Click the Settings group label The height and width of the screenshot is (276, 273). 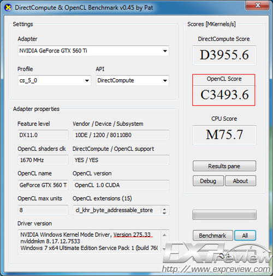click(23, 24)
